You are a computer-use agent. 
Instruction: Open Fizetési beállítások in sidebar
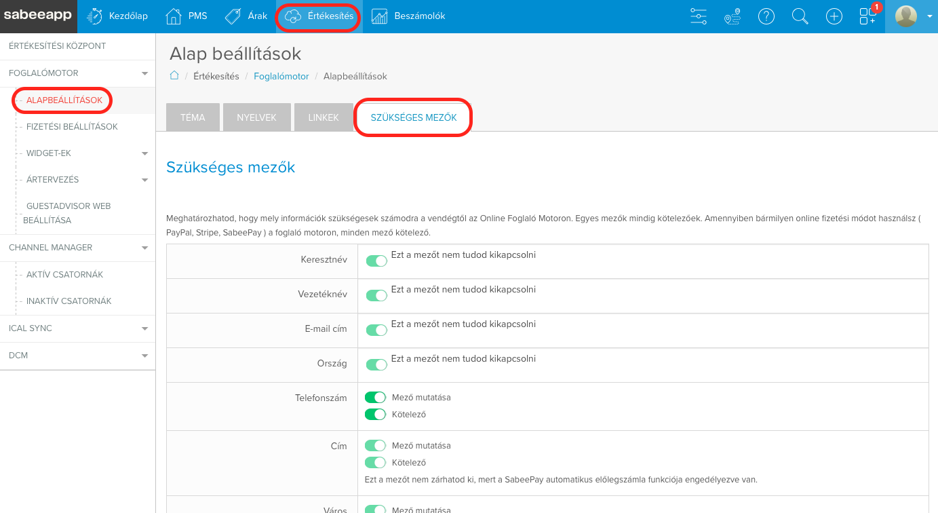point(72,127)
